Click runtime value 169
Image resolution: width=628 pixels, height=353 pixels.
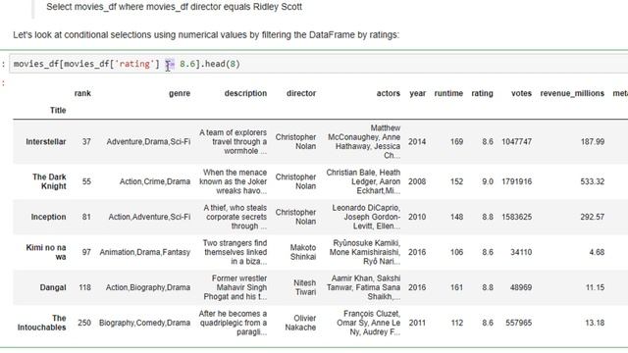click(x=456, y=141)
